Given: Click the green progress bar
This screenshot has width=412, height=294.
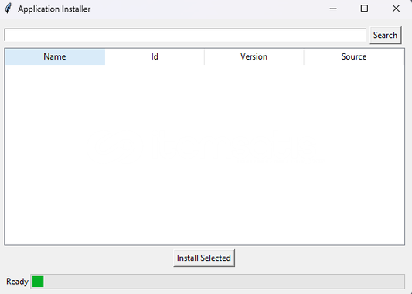Looking at the screenshot, I should pos(217,282).
